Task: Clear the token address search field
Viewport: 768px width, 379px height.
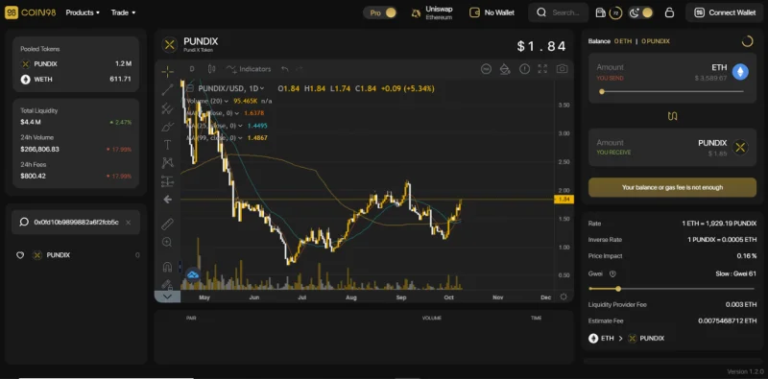Action: (x=128, y=223)
